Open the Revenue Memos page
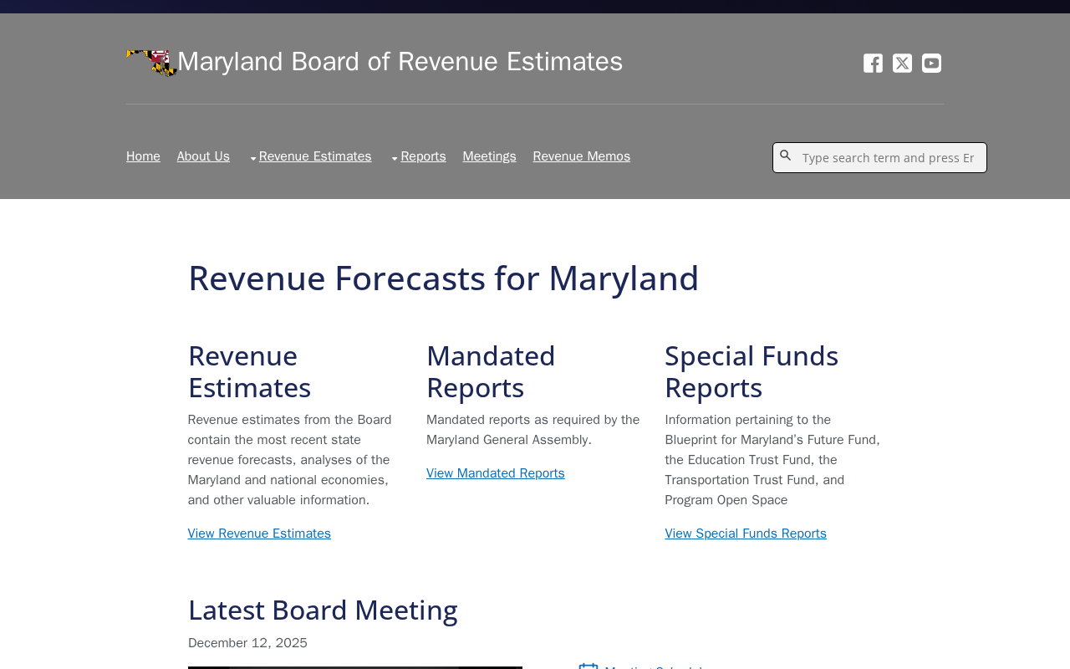The height and width of the screenshot is (669, 1070). (582, 156)
